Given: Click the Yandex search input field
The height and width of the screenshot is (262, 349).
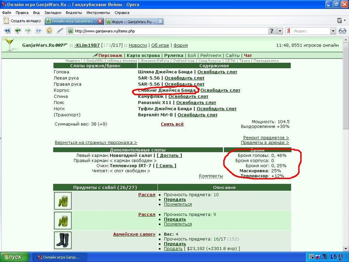Looking at the screenshot, I should [310, 31].
